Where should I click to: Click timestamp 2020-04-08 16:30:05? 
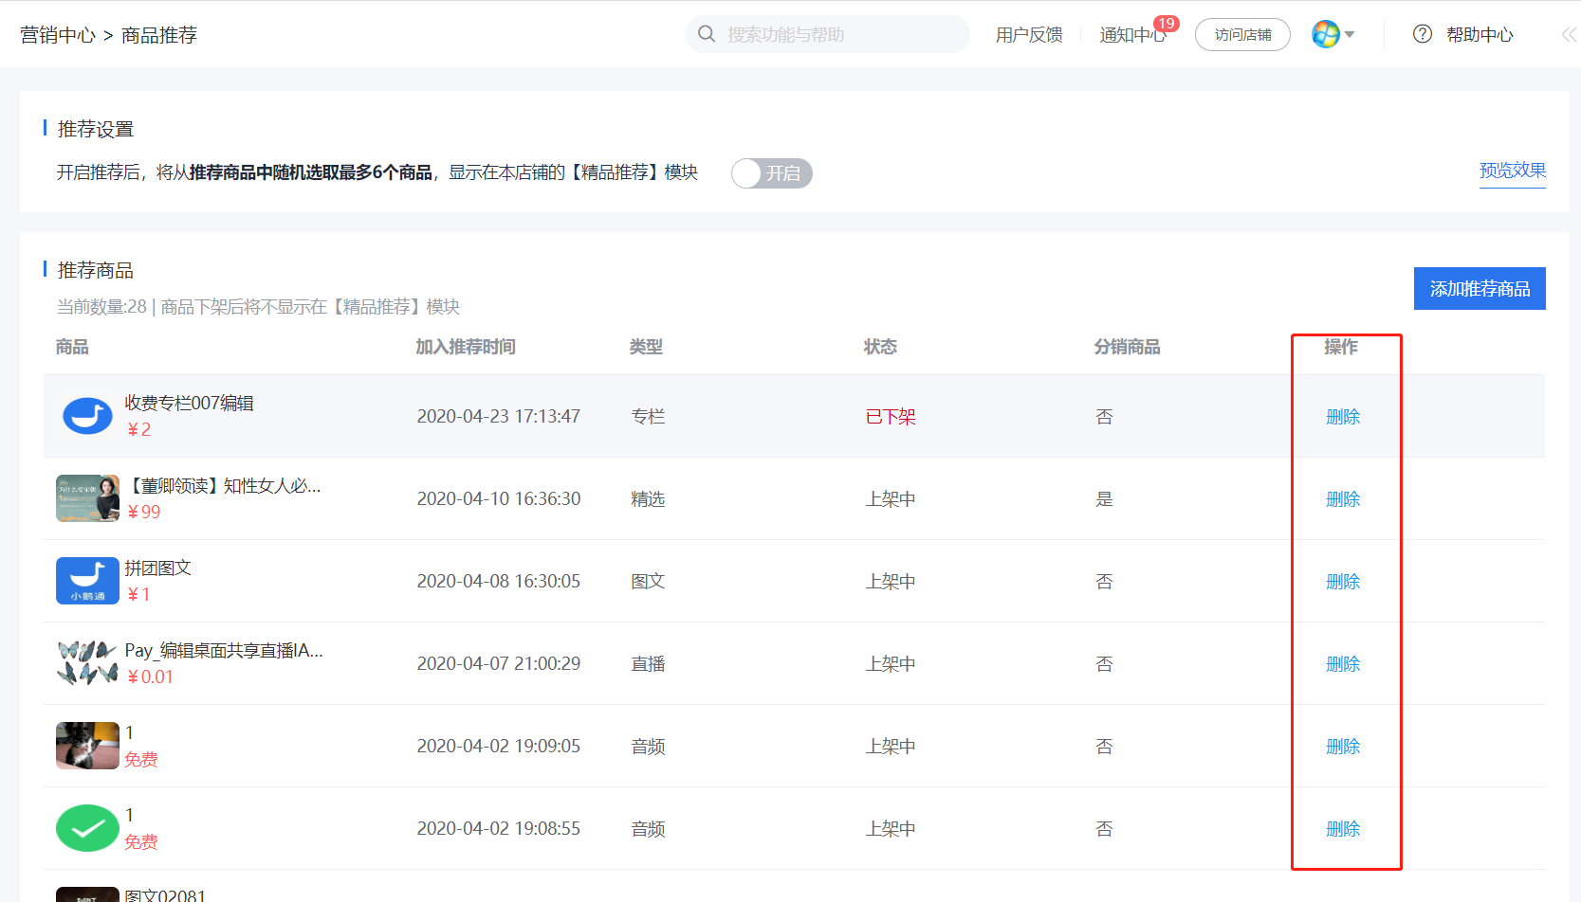coord(499,582)
